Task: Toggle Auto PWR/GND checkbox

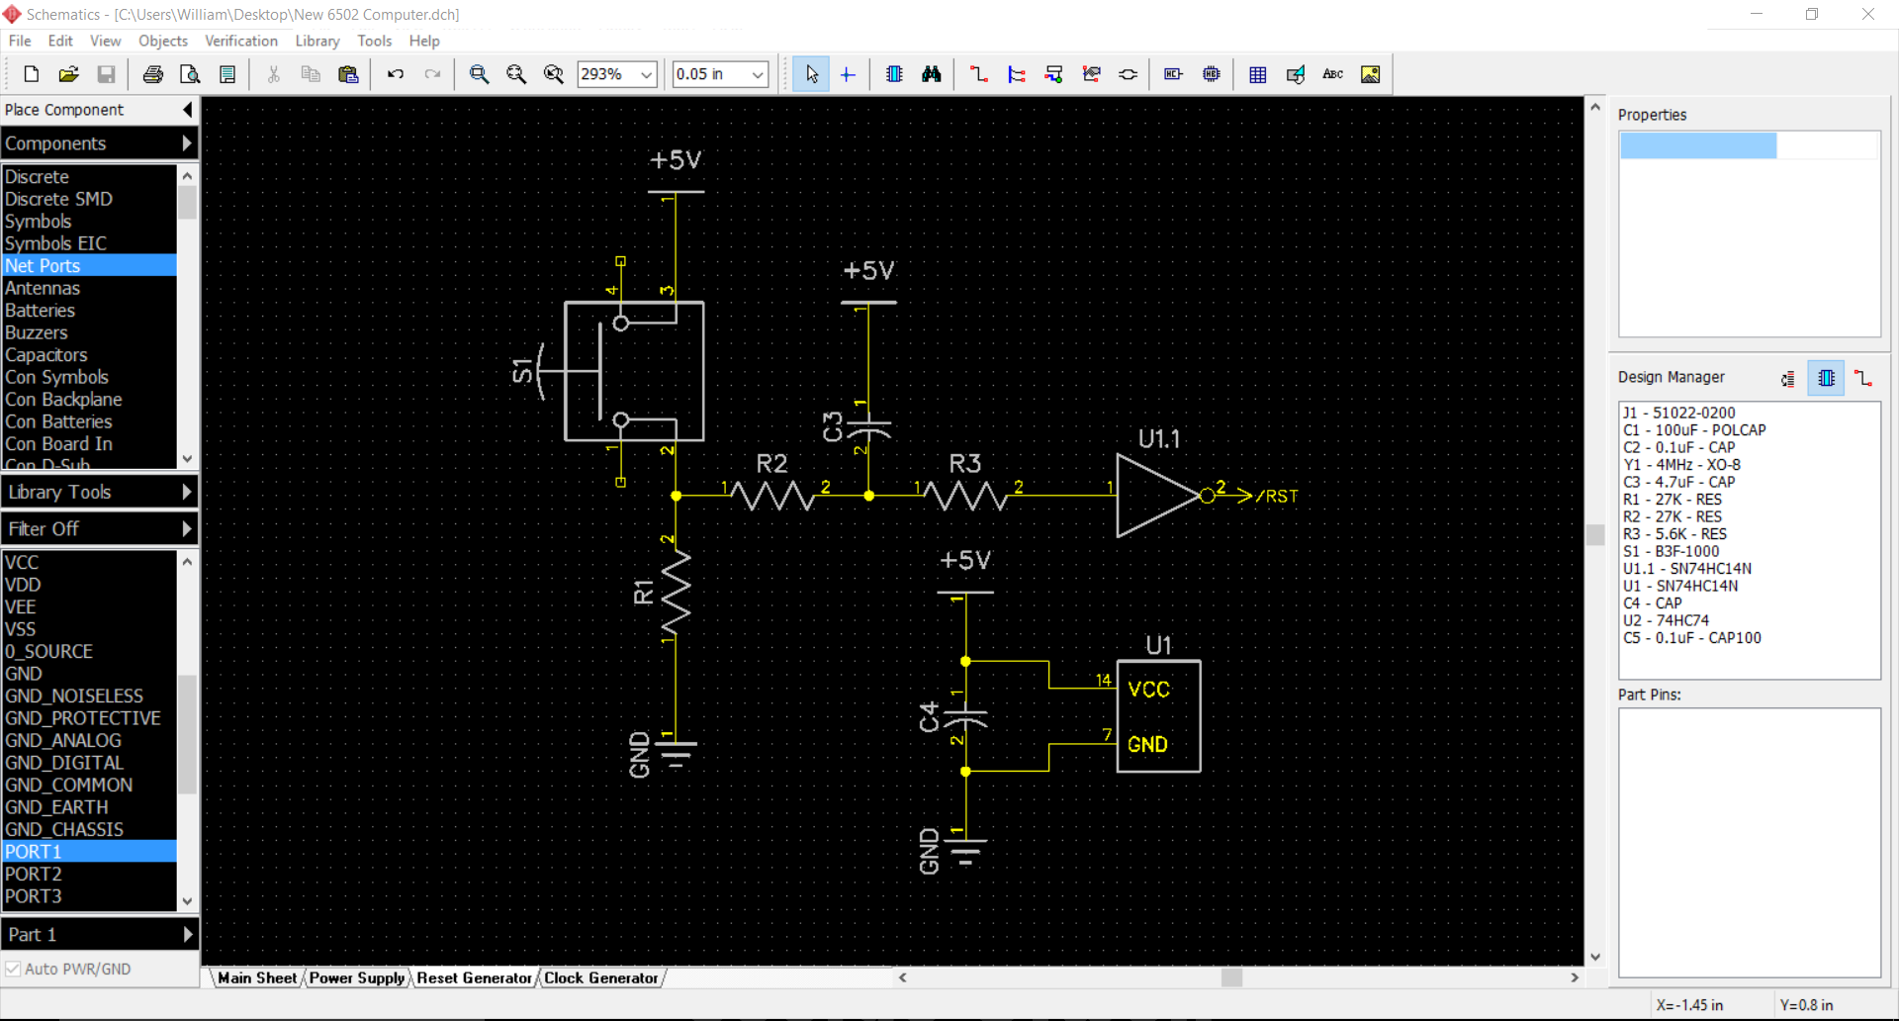Action: click(x=14, y=969)
